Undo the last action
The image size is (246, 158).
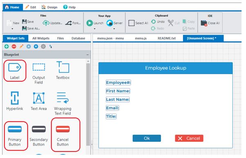coord(158,22)
